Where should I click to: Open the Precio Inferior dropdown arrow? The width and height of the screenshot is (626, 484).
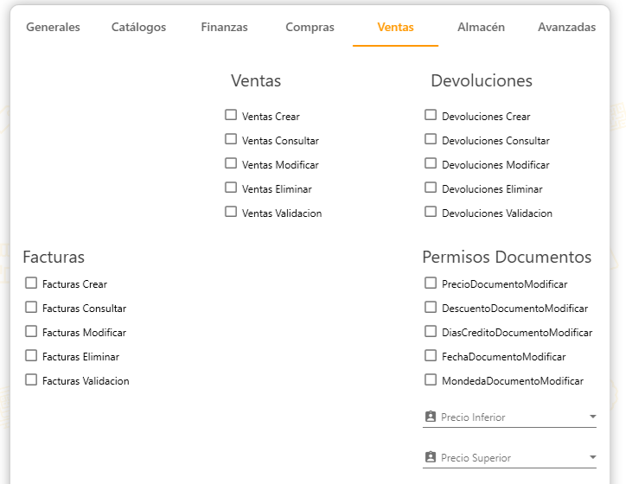(592, 417)
